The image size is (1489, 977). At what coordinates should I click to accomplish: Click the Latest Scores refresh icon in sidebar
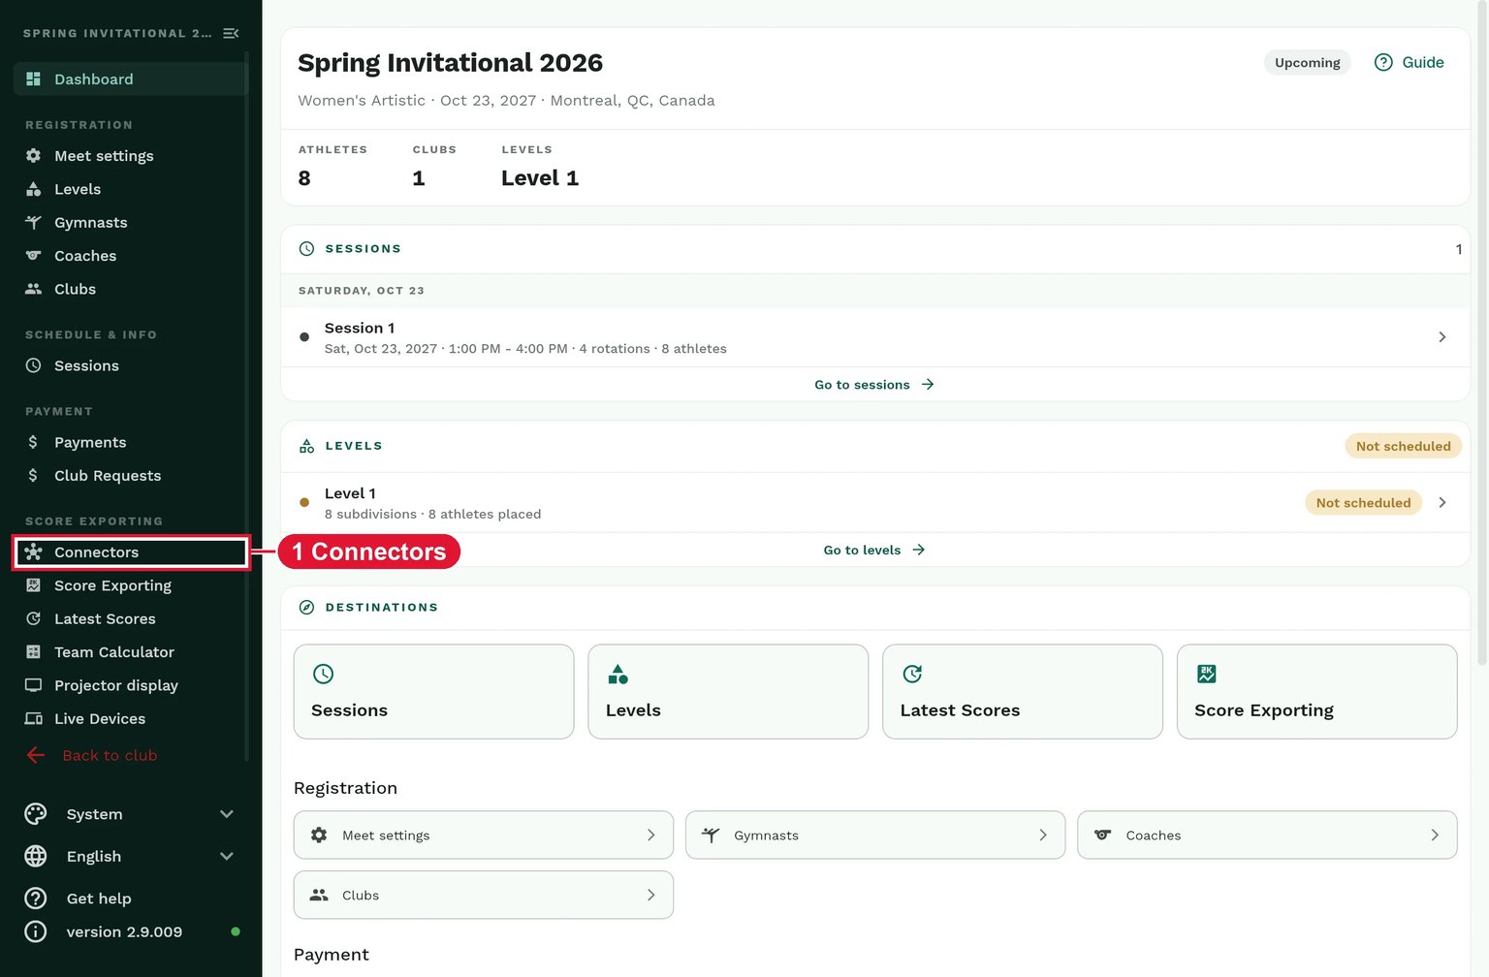click(x=33, y=618)
